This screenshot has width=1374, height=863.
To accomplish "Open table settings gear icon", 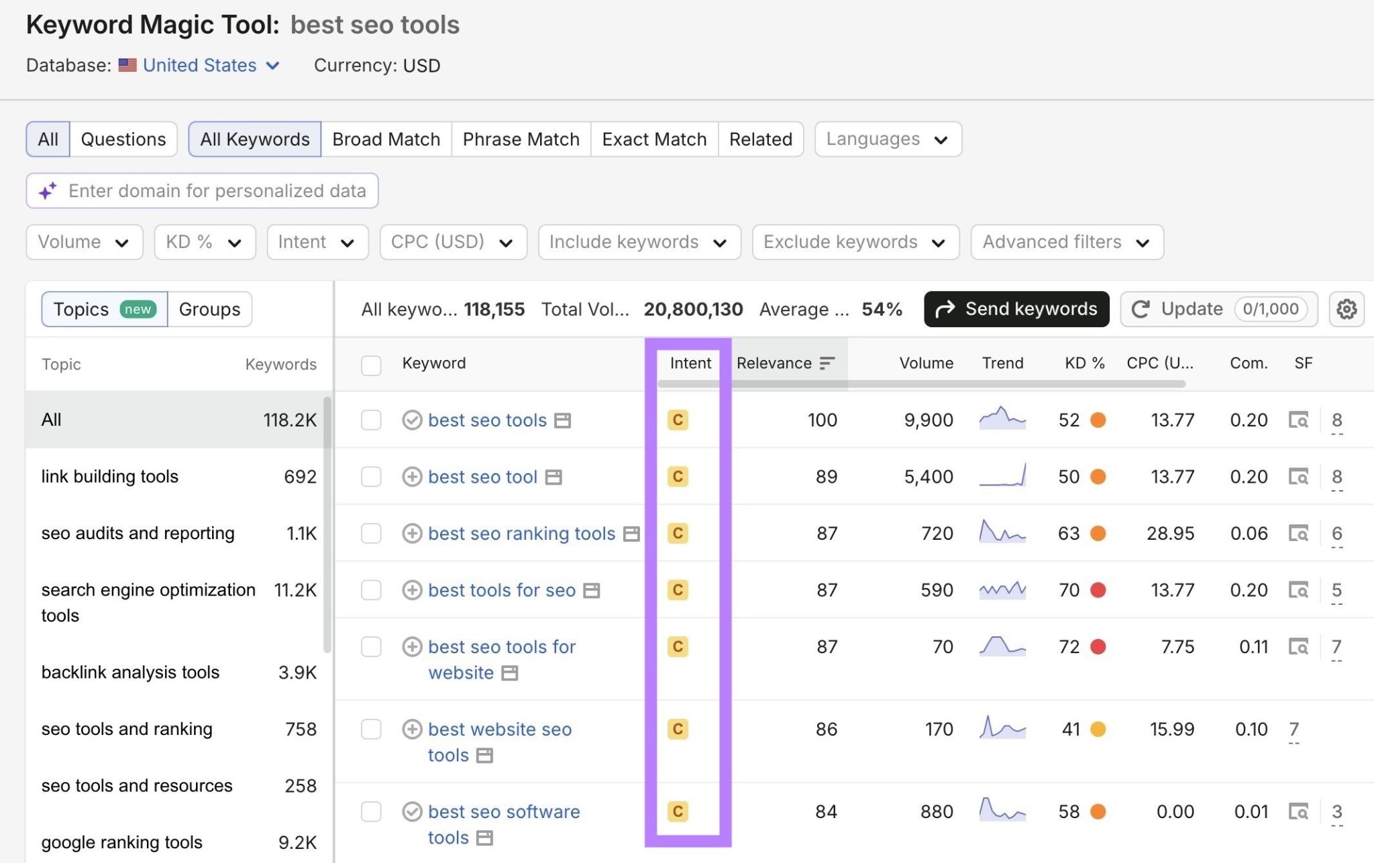I will tap(1346, 309).
